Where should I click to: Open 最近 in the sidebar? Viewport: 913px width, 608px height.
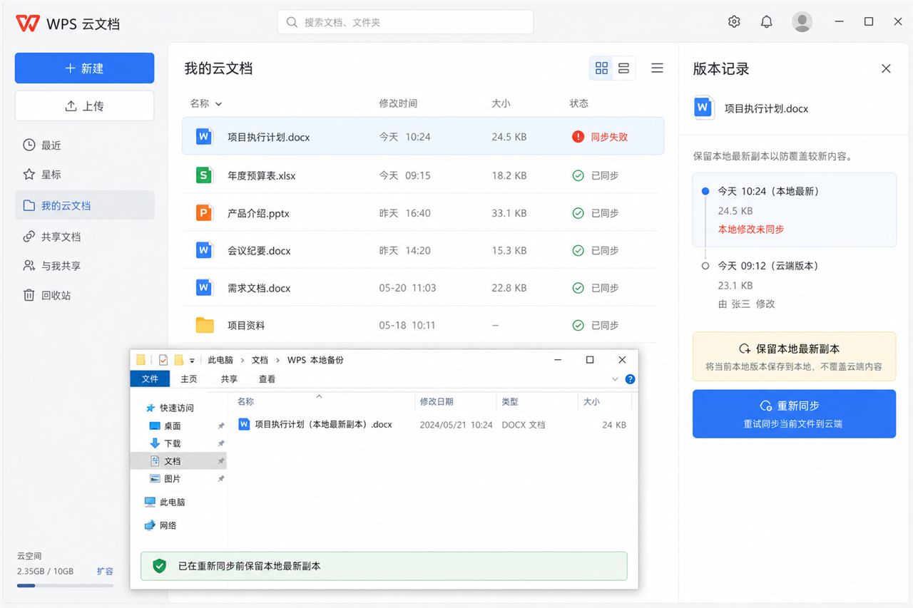coord(84,145)
